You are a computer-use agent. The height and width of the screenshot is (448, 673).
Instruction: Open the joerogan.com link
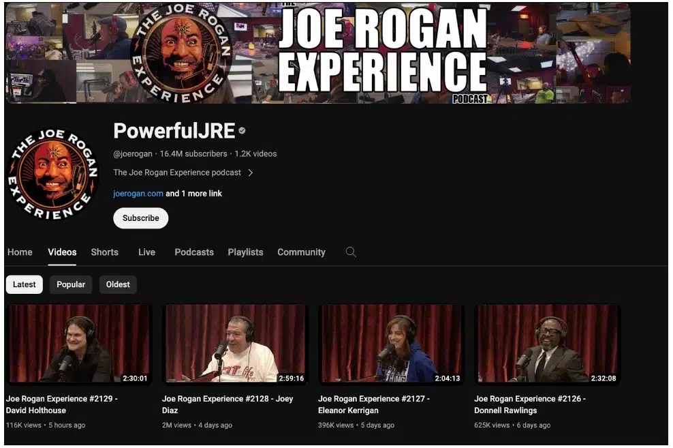[x=138, y=193]
